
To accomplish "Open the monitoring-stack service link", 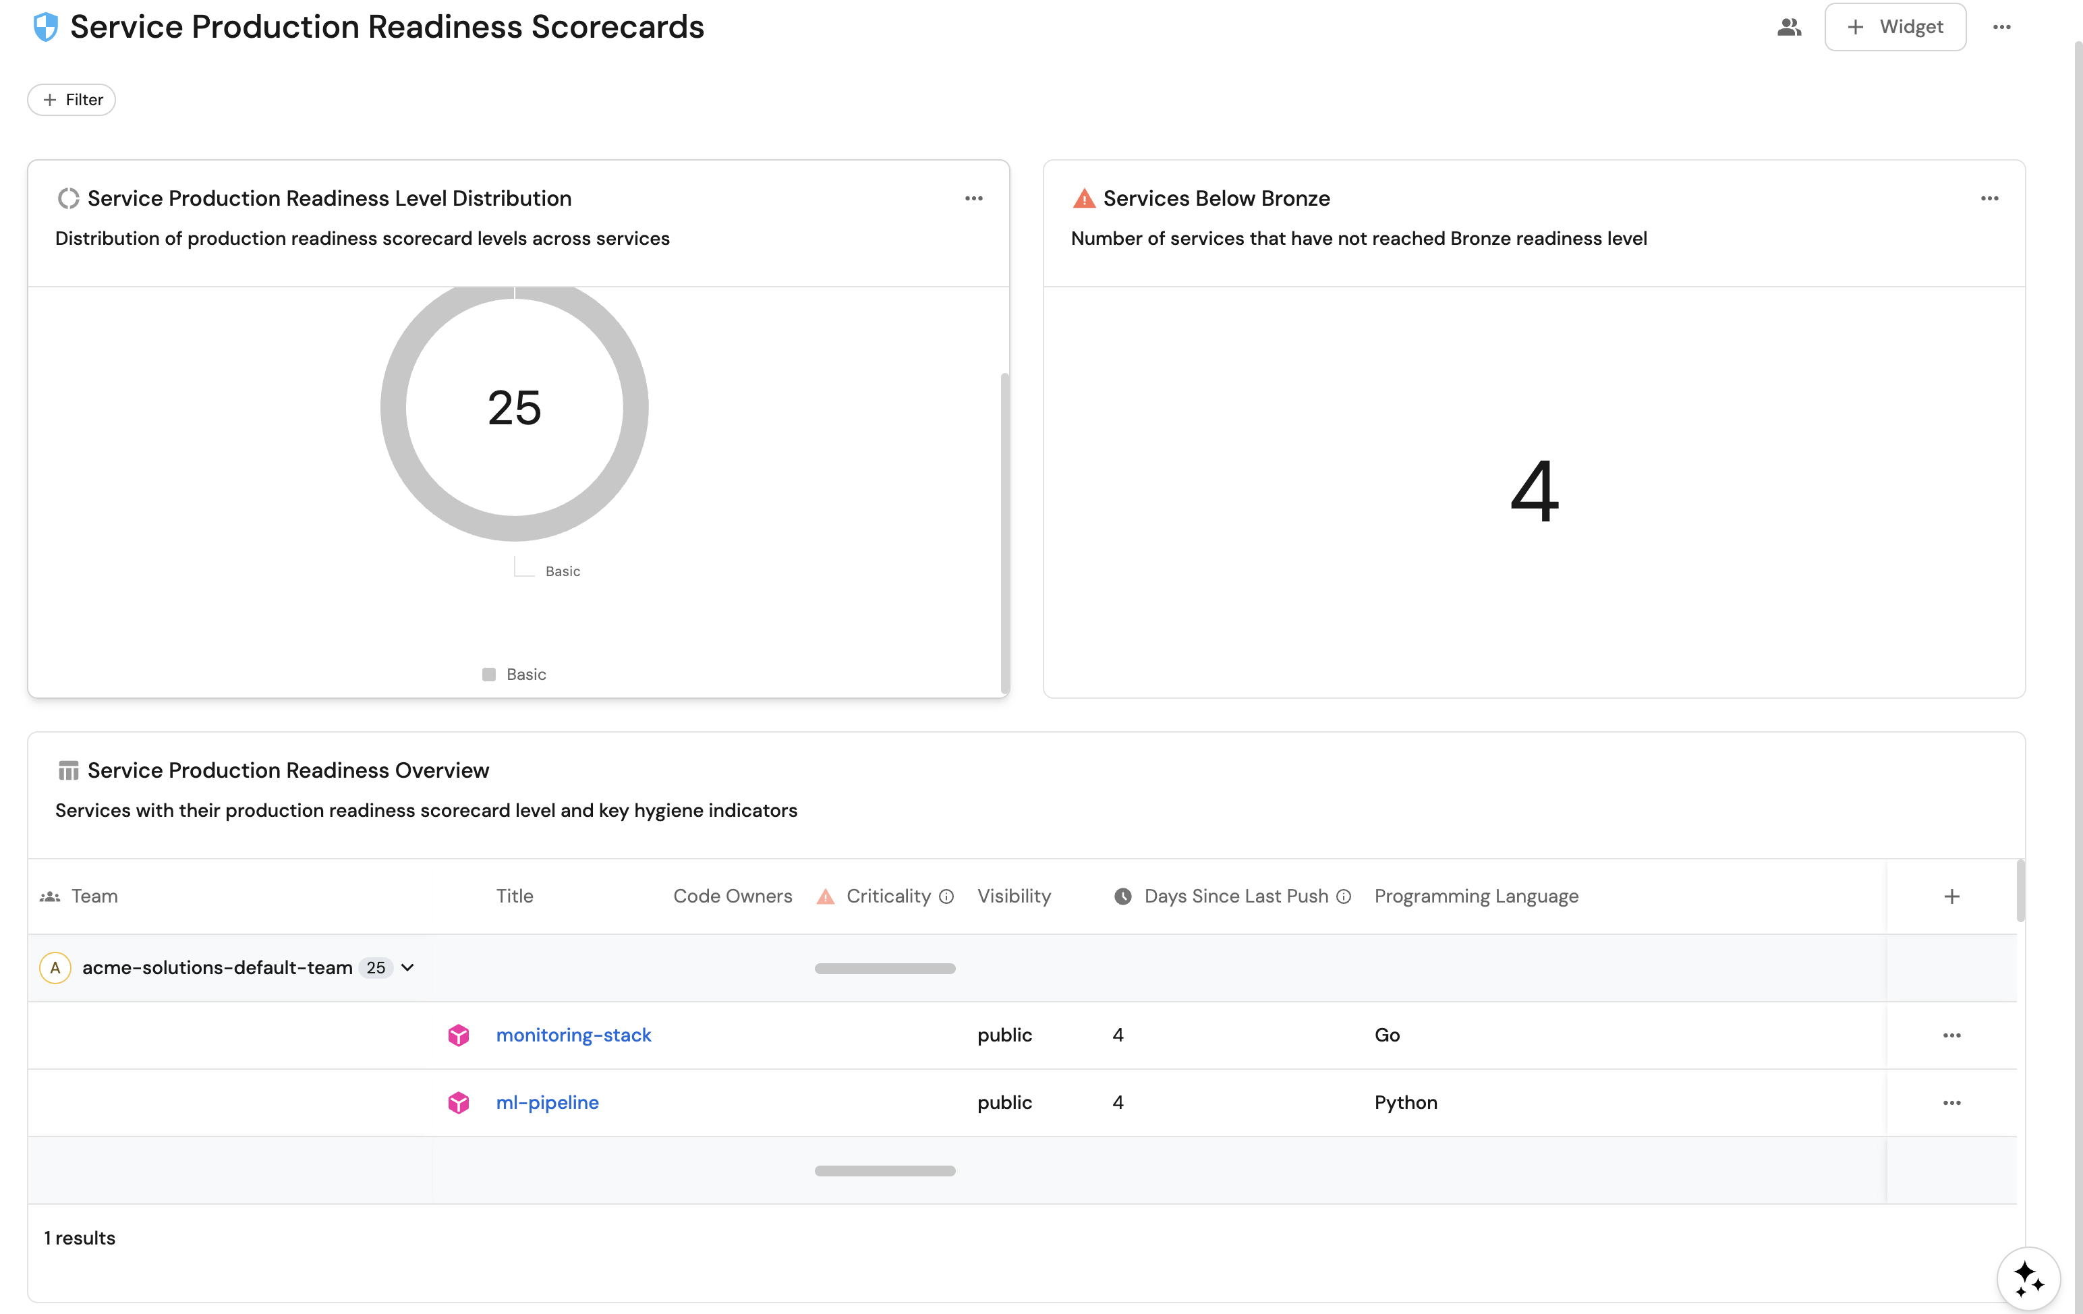I will tap(573, 1035).
